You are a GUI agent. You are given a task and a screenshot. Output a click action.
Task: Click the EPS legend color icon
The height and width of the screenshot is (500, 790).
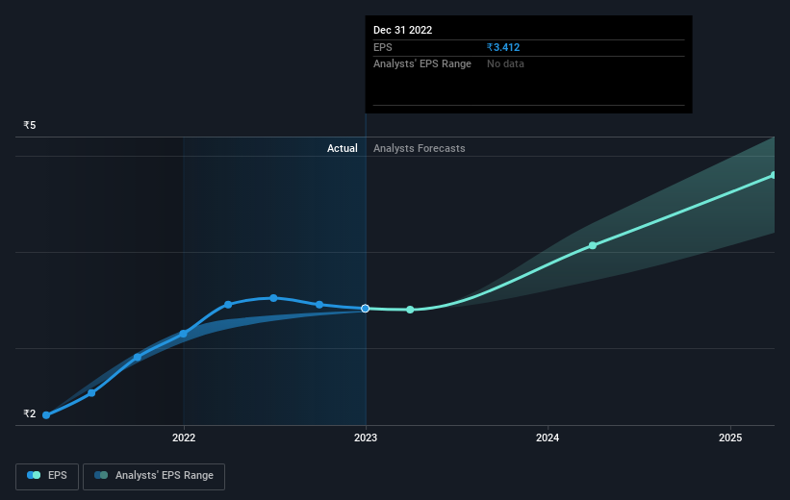coord(34,475)
